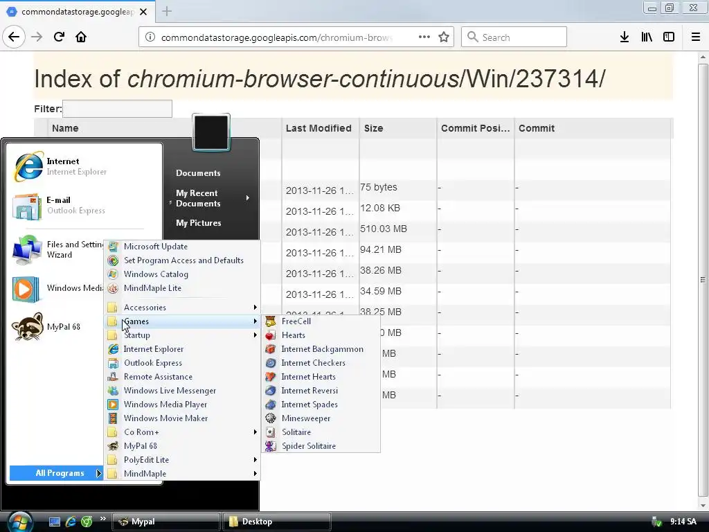
Task: Focus the Filter text field
Action: point(117,109)
